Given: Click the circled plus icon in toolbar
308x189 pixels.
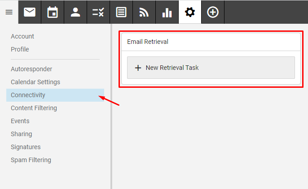Looking at the screenshot, I should point(213,12).
